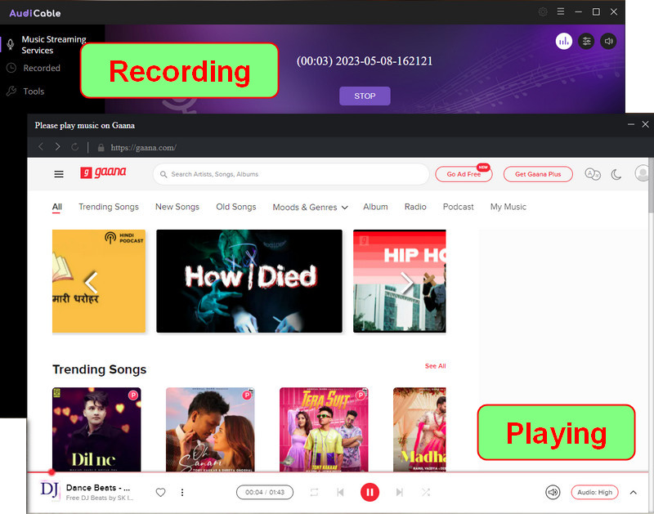Click Gaana player volume speaker icon
654x514 pixels.
553,492
